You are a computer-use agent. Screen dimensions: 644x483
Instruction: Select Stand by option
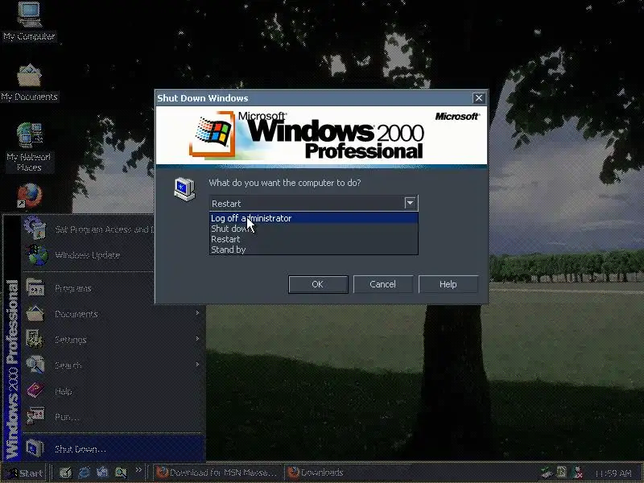click(314, 250)
